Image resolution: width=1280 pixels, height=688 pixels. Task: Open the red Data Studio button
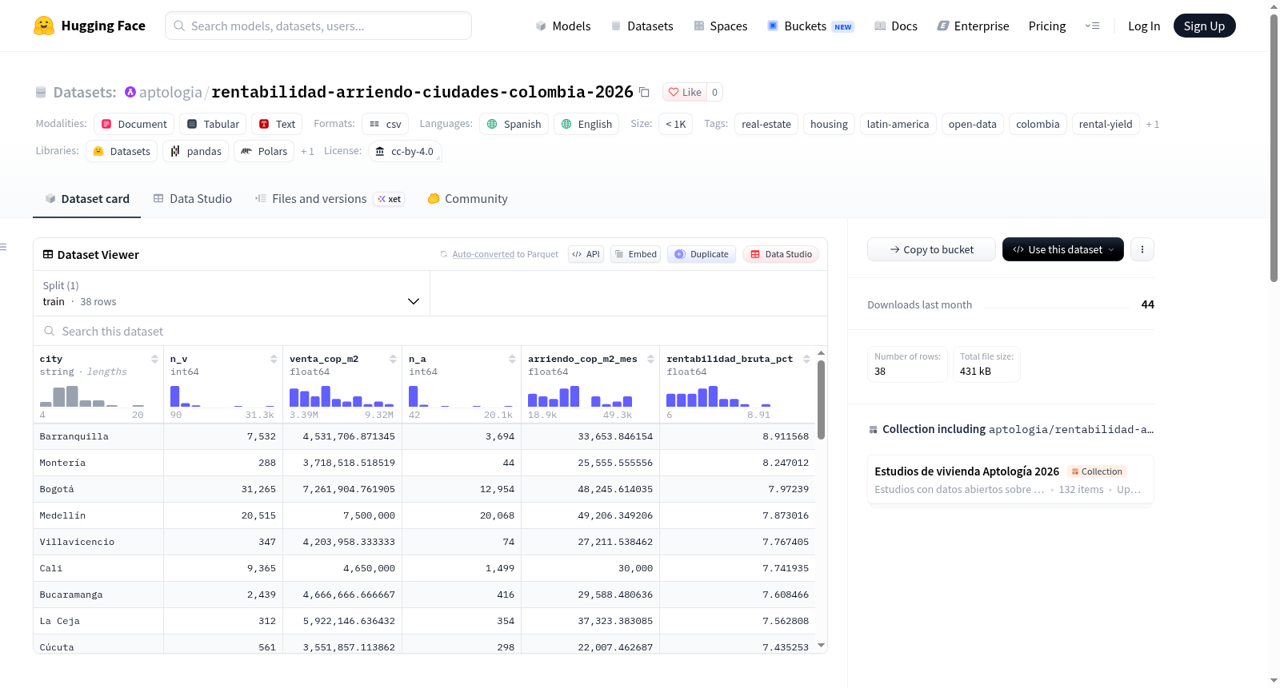click(x=781, y=254)
